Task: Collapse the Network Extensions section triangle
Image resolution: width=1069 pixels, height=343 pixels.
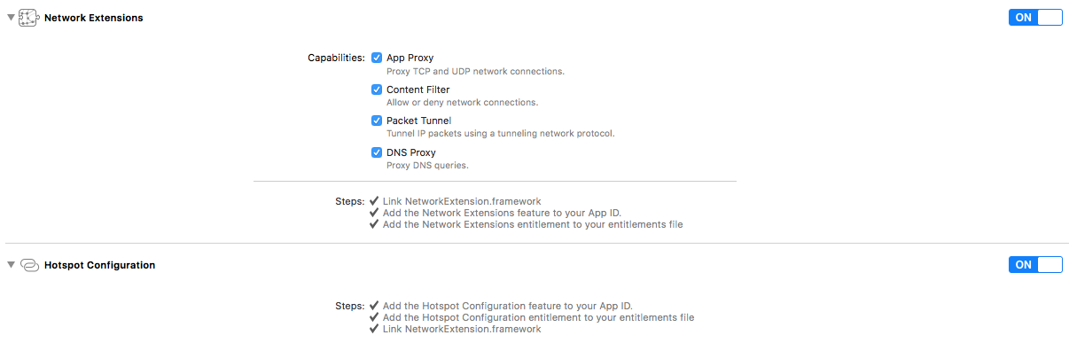Action: click(11, 18)
